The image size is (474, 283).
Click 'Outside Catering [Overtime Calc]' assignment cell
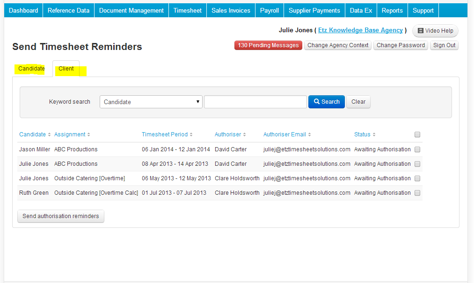(96, 193)
